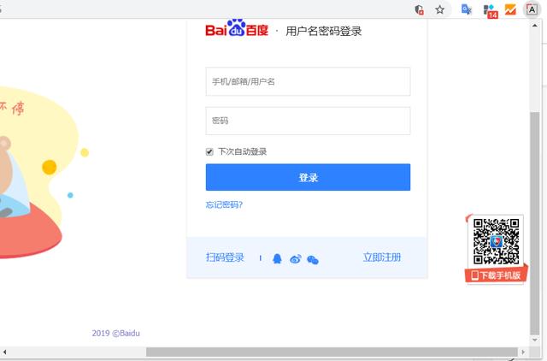Click the horizontal scrollbar right arrow
The height and width of the screenshot is (361, 547).
(x=522, y=352)
